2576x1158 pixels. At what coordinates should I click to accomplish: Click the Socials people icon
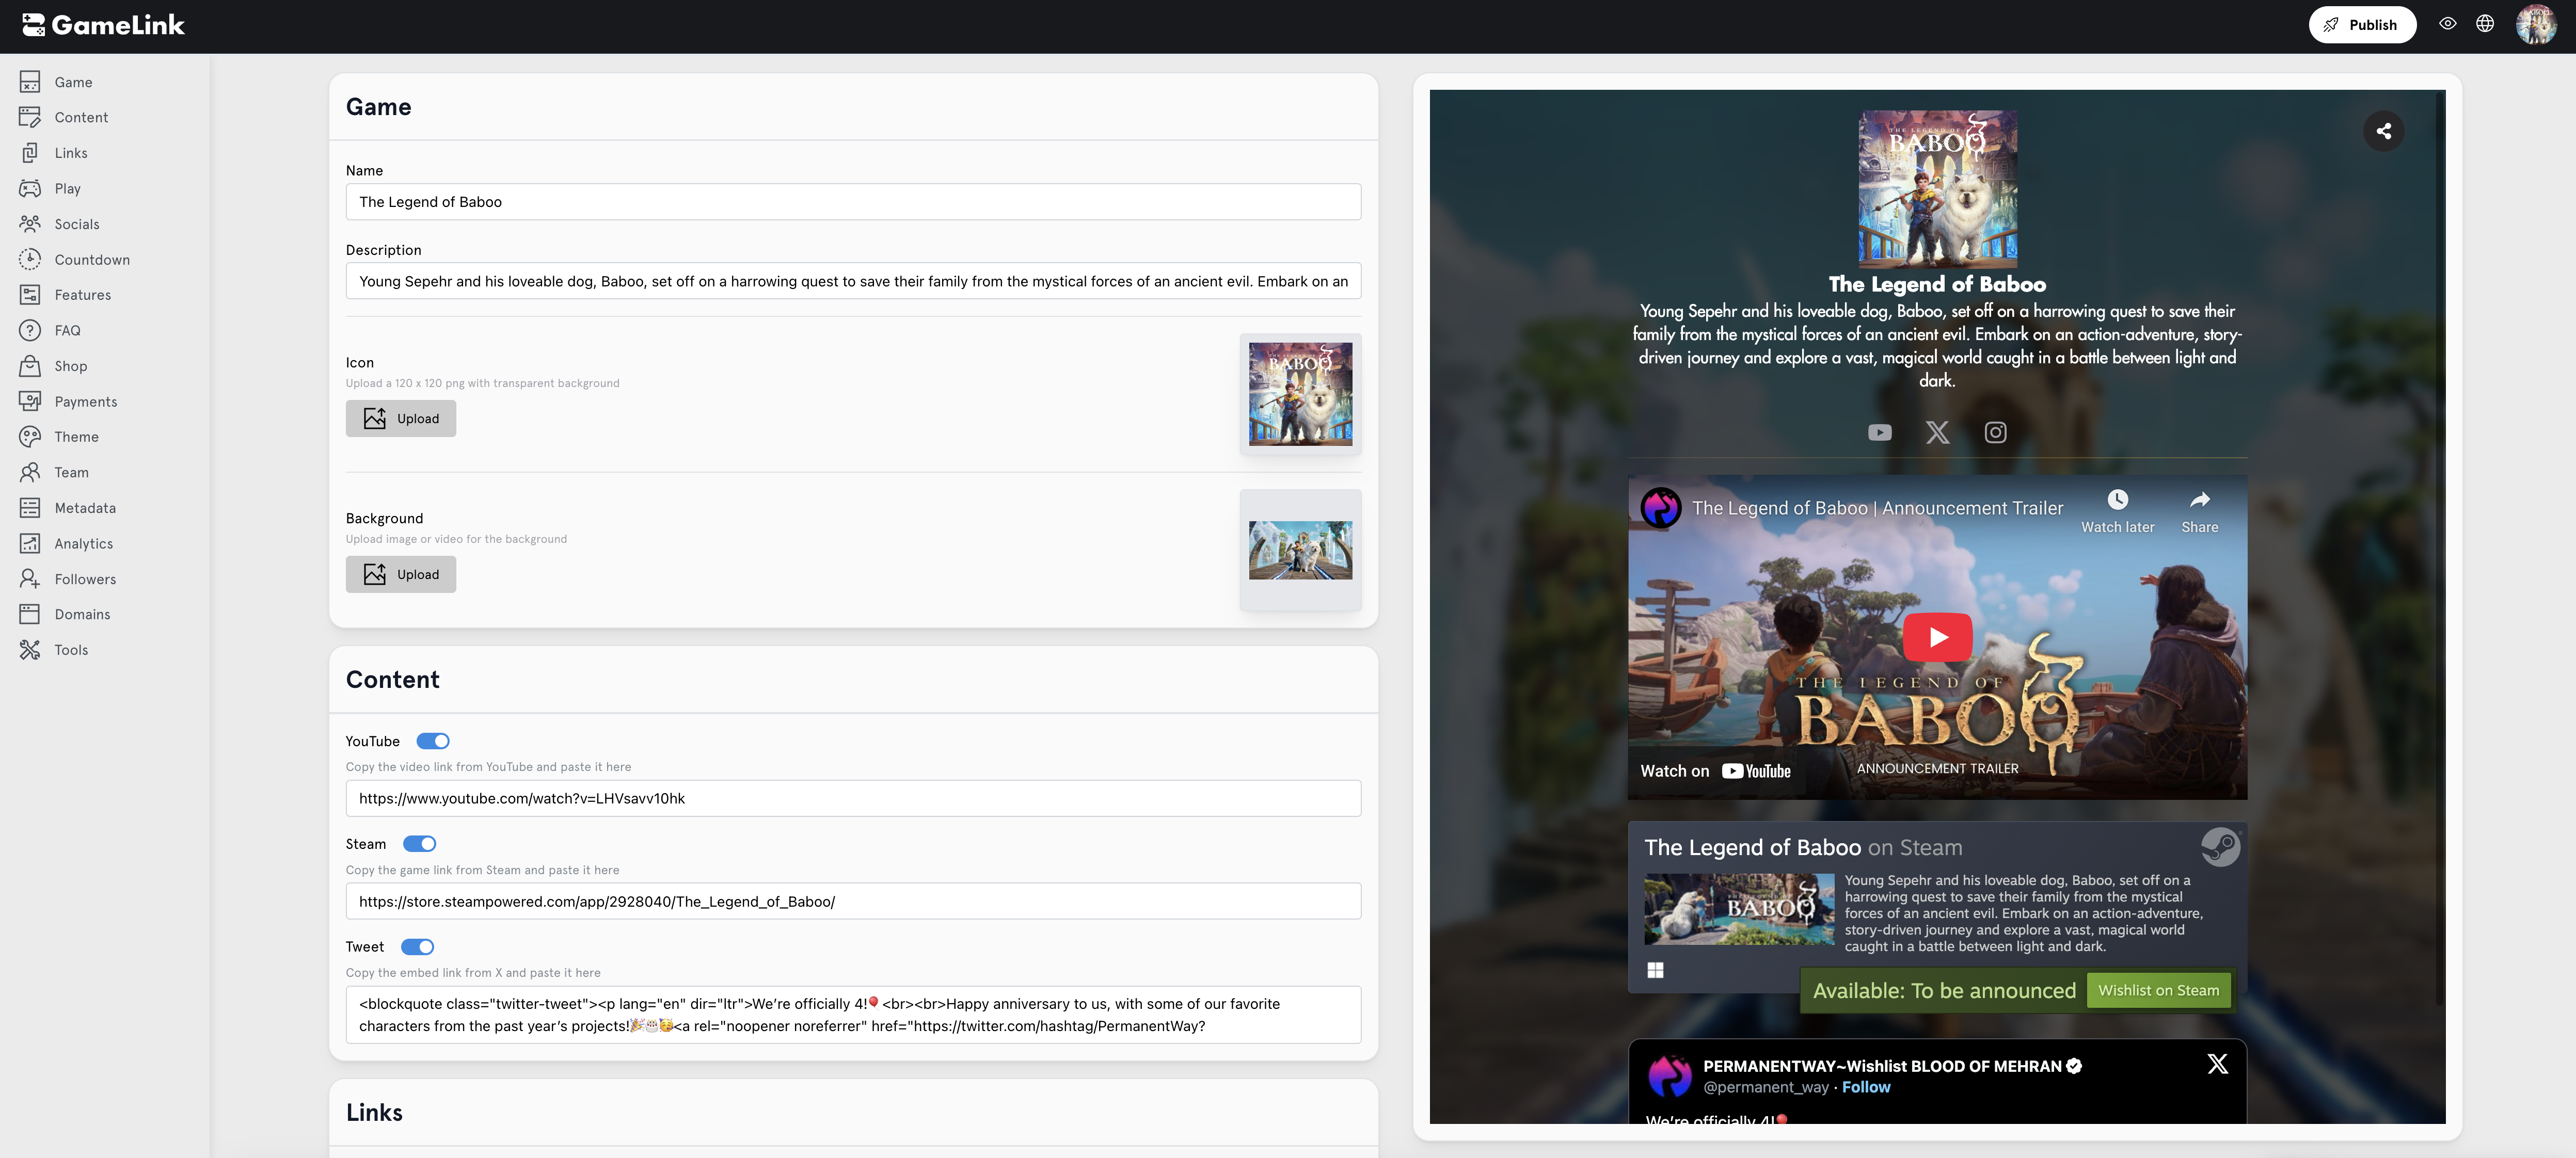(30, 224)
